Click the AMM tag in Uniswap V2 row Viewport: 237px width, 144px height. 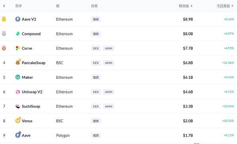109,92
